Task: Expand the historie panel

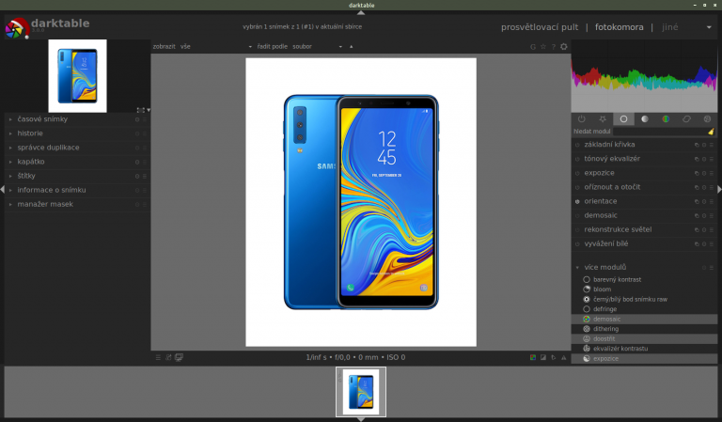Action: coord(29,133)
